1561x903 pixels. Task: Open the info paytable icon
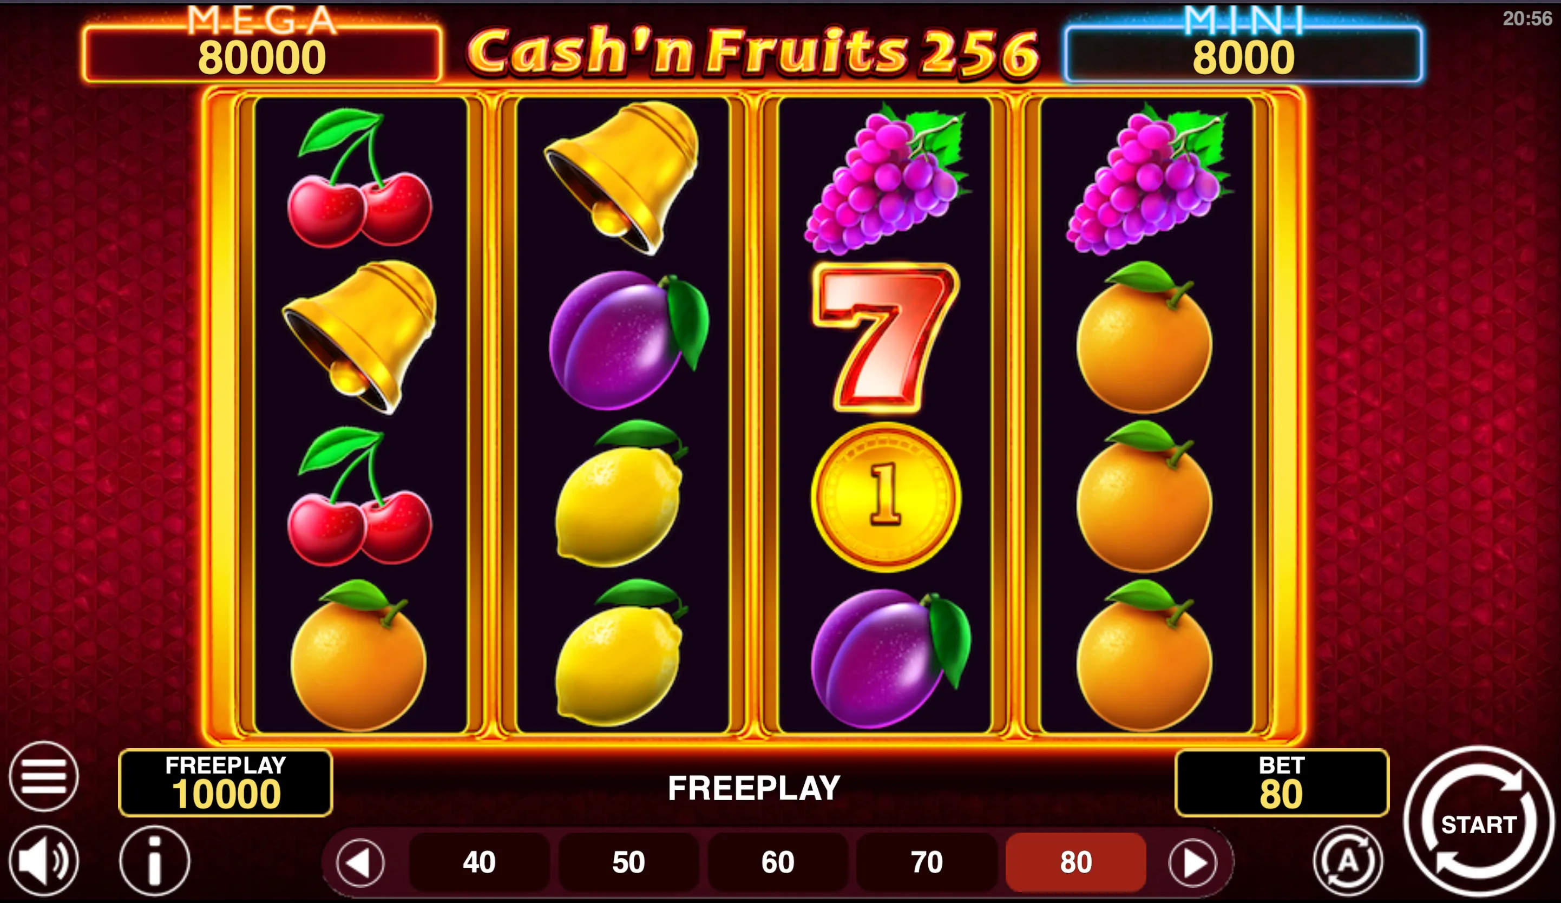(154, 861)
